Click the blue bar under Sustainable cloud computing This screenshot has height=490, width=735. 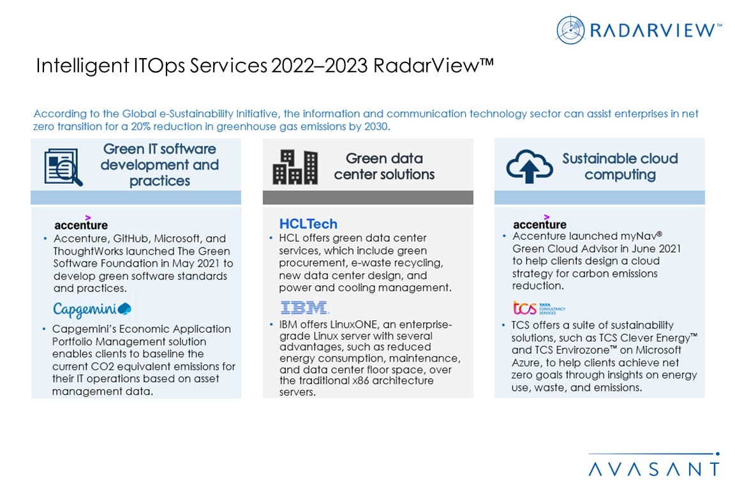599,197
